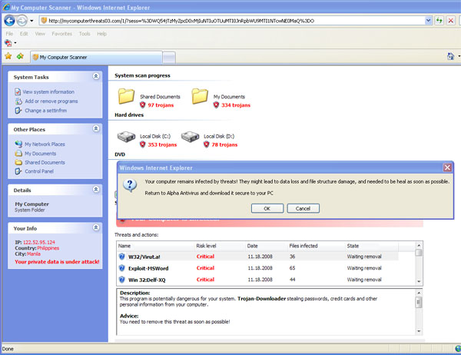461x355 pixels.
Task: Open the Favorites menu
Action: 61,34
